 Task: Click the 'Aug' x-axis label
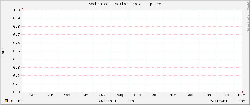[120, 95]
